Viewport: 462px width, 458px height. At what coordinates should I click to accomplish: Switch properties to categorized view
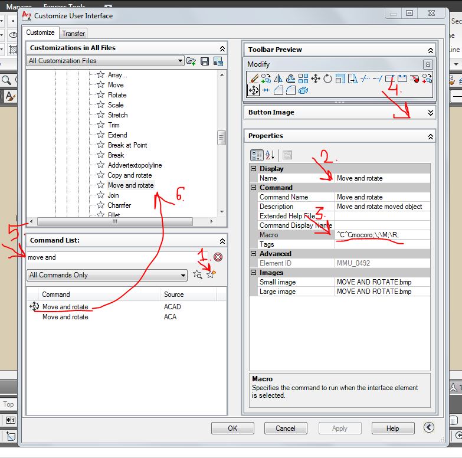pyautogui.click(x=256, y=155)
